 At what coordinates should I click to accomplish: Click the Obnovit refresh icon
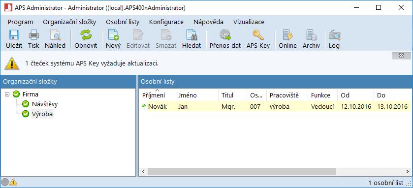click(86, 35)
